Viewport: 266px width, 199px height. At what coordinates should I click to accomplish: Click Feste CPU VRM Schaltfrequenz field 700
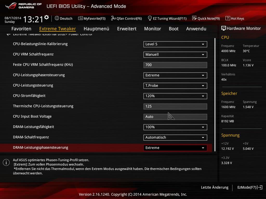(x=175, y=65)
